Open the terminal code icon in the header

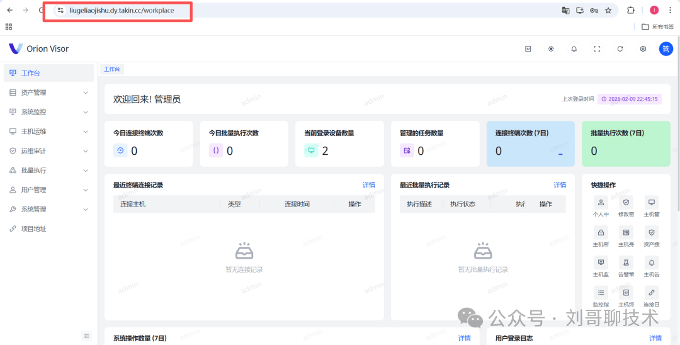[x=528, y=49]
